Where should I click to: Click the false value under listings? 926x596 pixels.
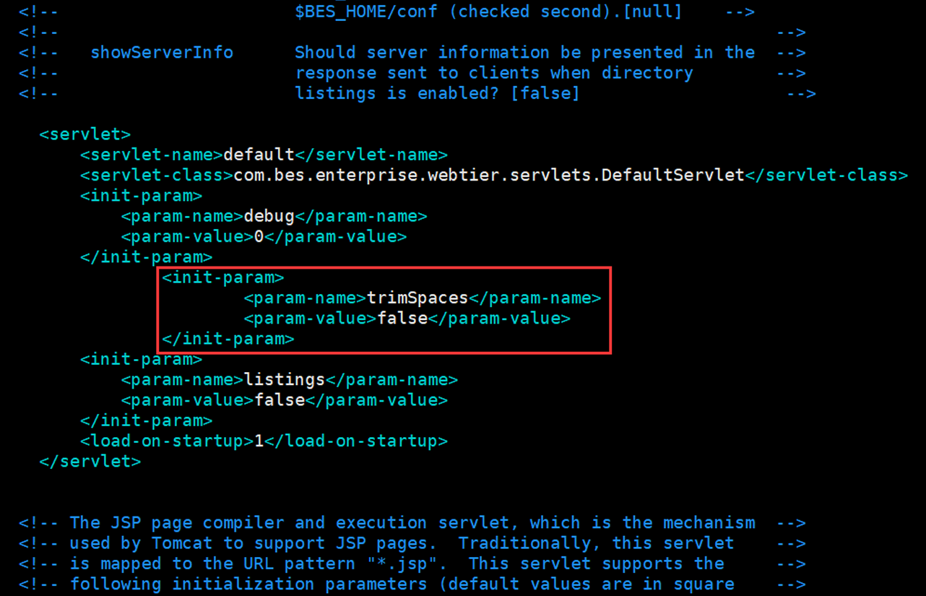click(280, 400)
